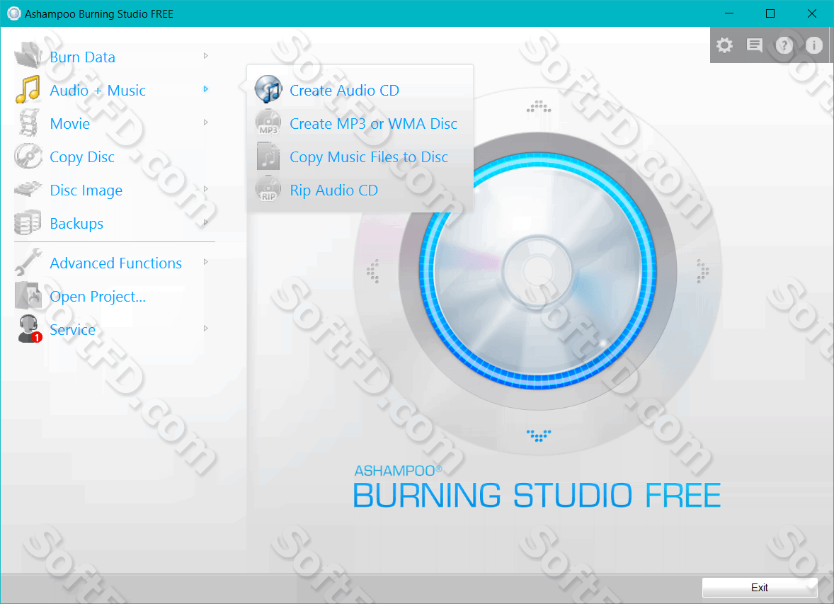Click the Open Project... label

coord(97,297)
